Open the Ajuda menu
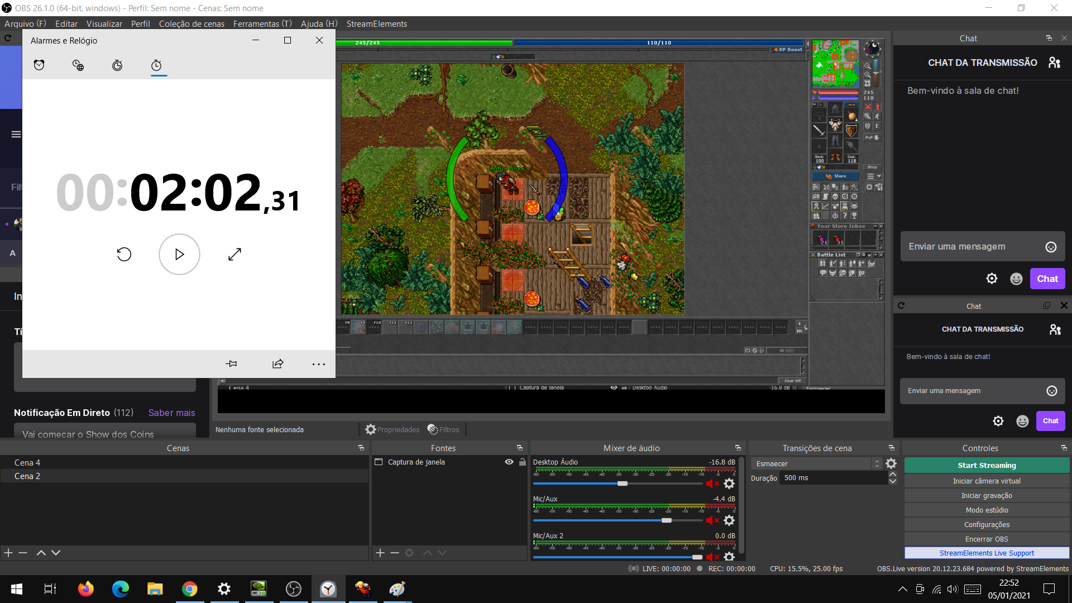The height and width of the screenshot is (603, 1072). [x=319, y=23]
